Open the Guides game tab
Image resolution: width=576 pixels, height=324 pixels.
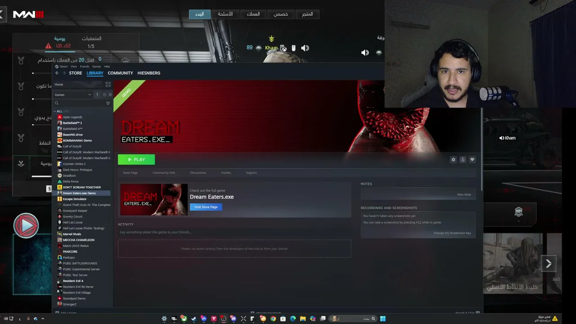tap(226, 173)
